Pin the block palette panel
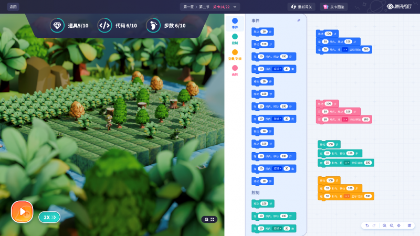The width and height of the screenshot is (420, 236). click(x=299, y=20)
